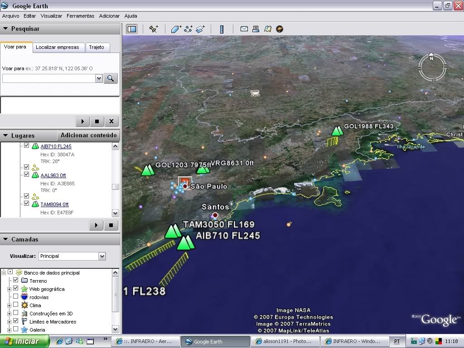Click Galeria star layer icon
The width and height of the screenshot is (464, 348).
[24, 330]
